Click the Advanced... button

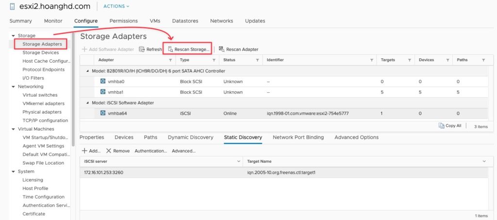tap(184, 151)
